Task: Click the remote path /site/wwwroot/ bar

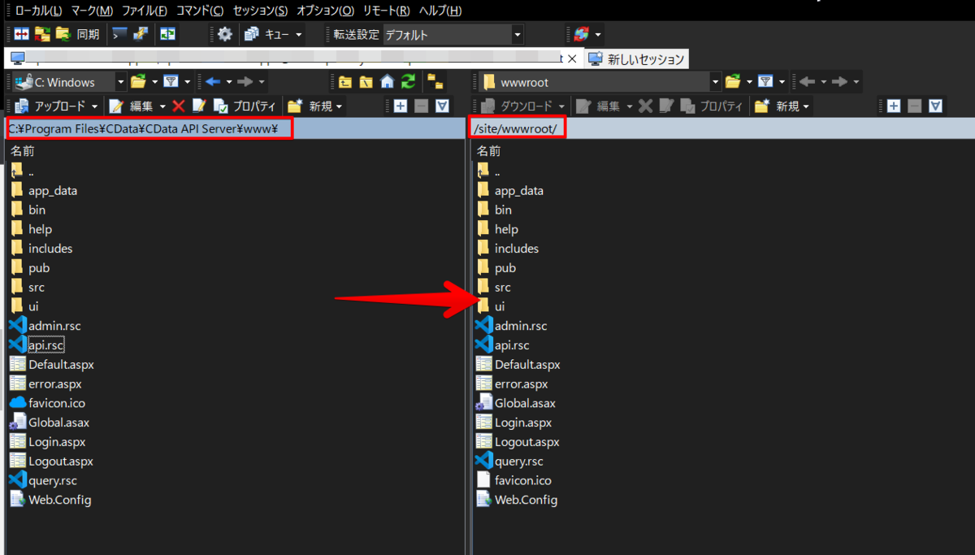Action: 721,128
